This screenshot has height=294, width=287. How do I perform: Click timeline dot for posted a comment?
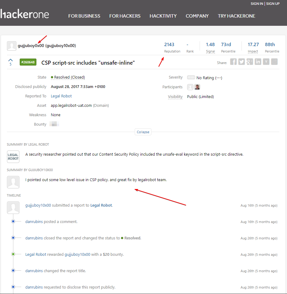(13, 221)
